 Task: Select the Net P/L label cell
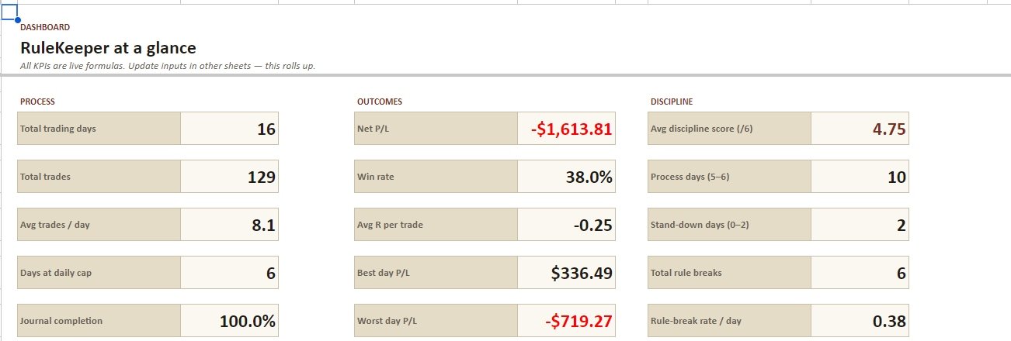pyautogui.click(x=436, y=129)
